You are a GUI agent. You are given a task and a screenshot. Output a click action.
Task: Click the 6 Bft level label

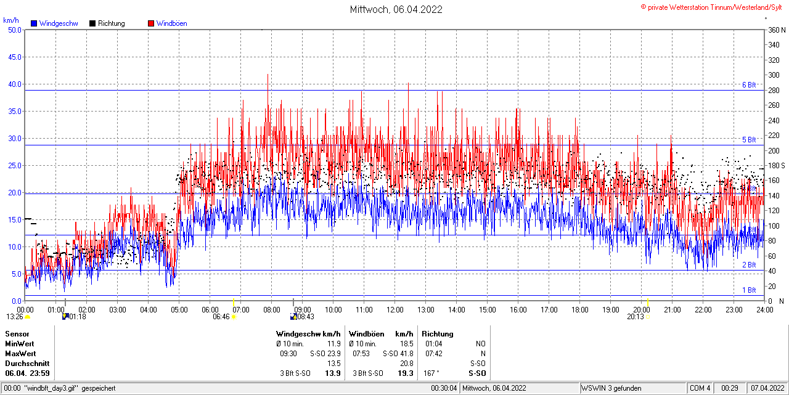[x=749, y=85]
